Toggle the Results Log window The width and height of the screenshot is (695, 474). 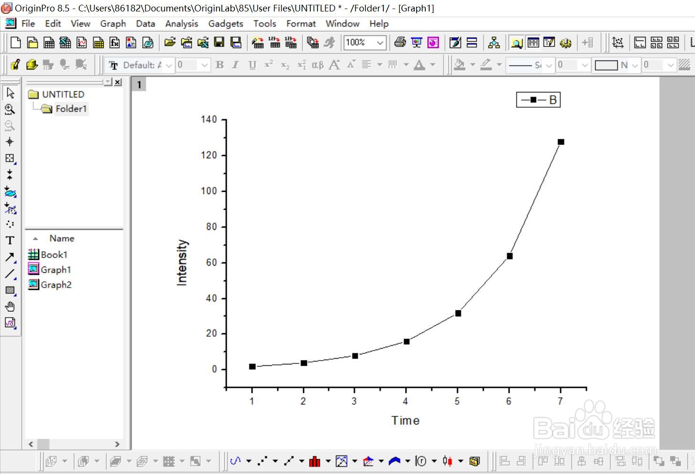[533, 43]
